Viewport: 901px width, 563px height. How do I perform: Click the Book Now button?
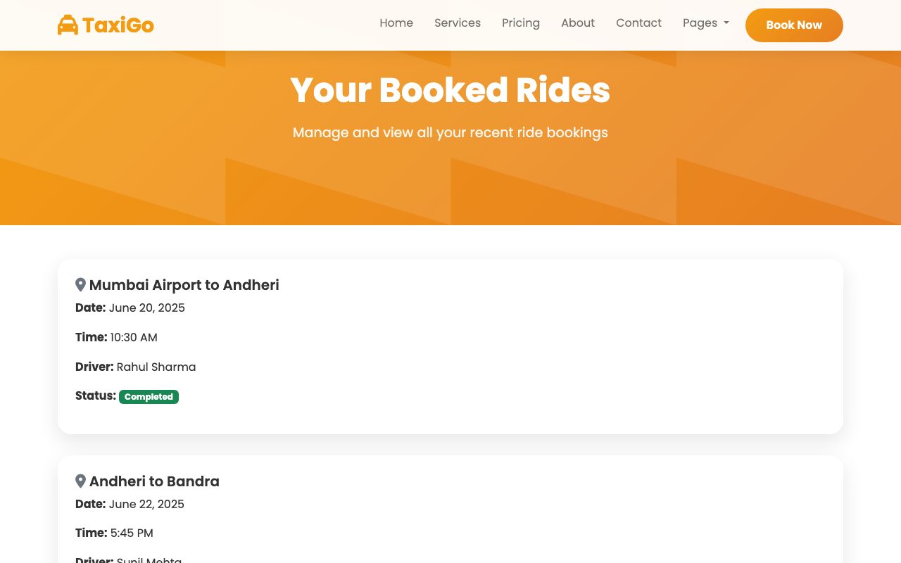(794, 25)
